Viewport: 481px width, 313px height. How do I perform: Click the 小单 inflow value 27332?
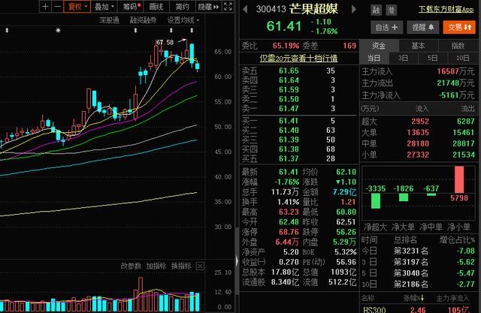tap(418, 155)
